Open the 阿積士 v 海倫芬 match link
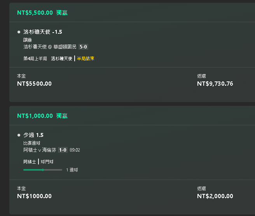The height and width of the screenshot is (216, 255). tap(40, 150)
